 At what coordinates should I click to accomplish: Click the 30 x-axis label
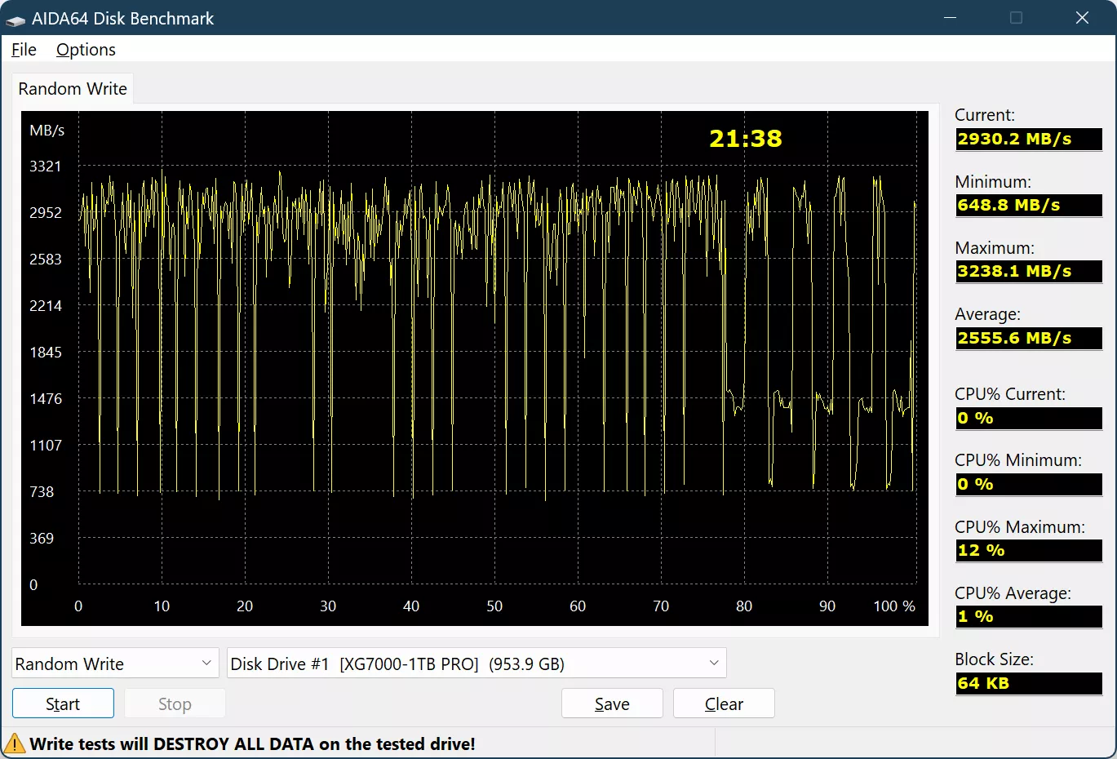(328, 606)
